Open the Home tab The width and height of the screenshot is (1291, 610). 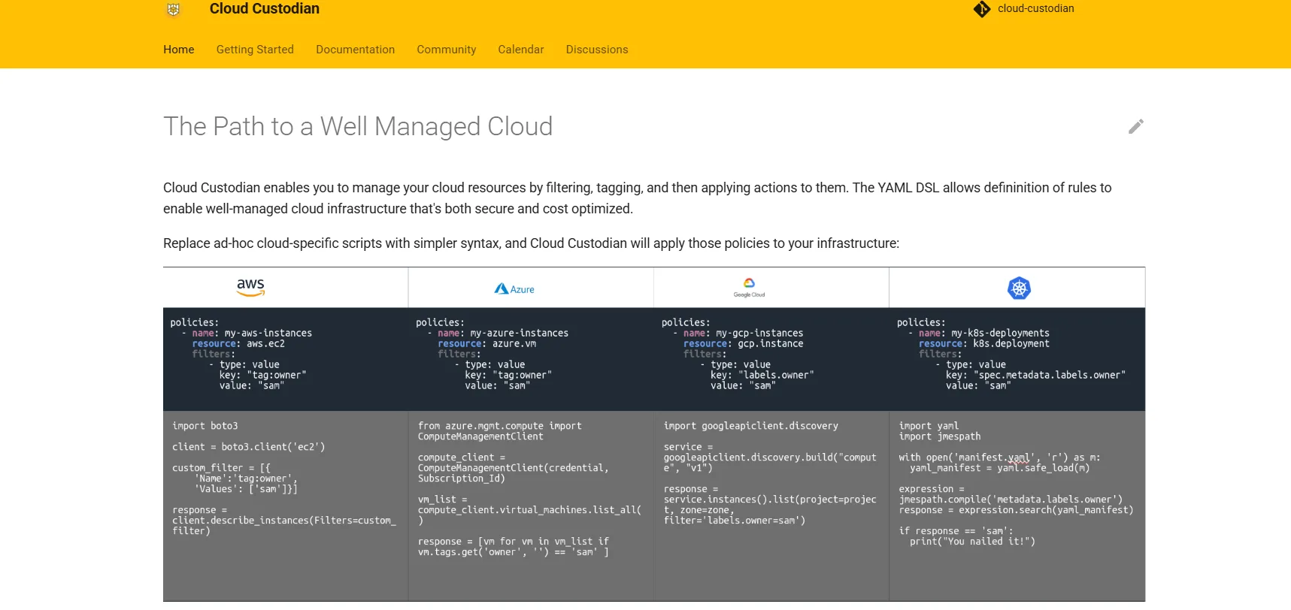pyautogui.click(x=178, y=50)
